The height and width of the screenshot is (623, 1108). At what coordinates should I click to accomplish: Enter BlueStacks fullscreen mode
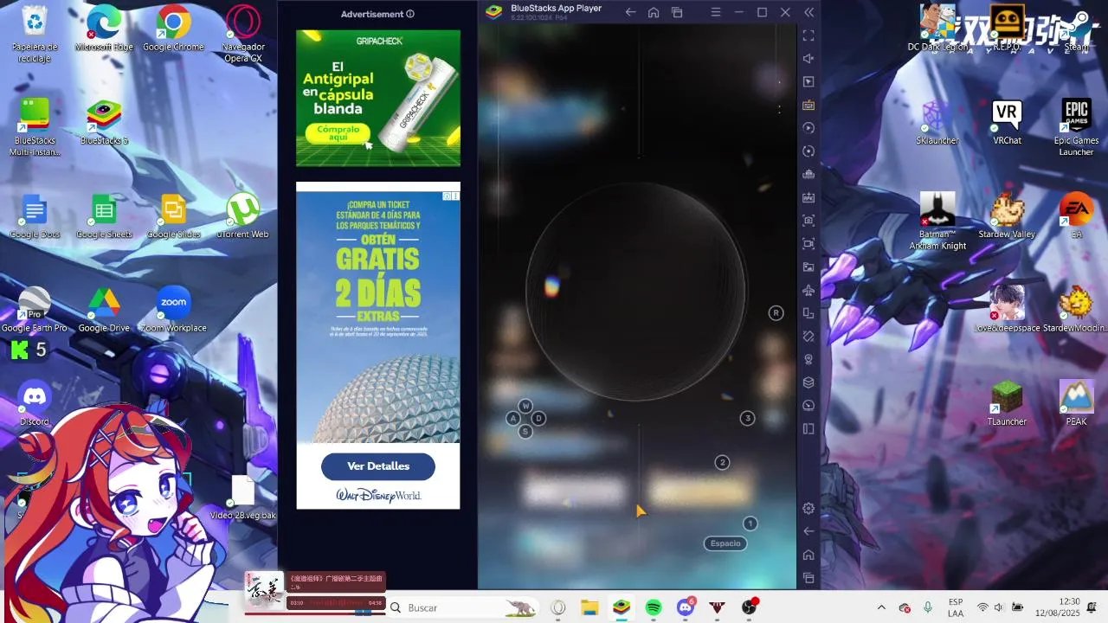808,35
